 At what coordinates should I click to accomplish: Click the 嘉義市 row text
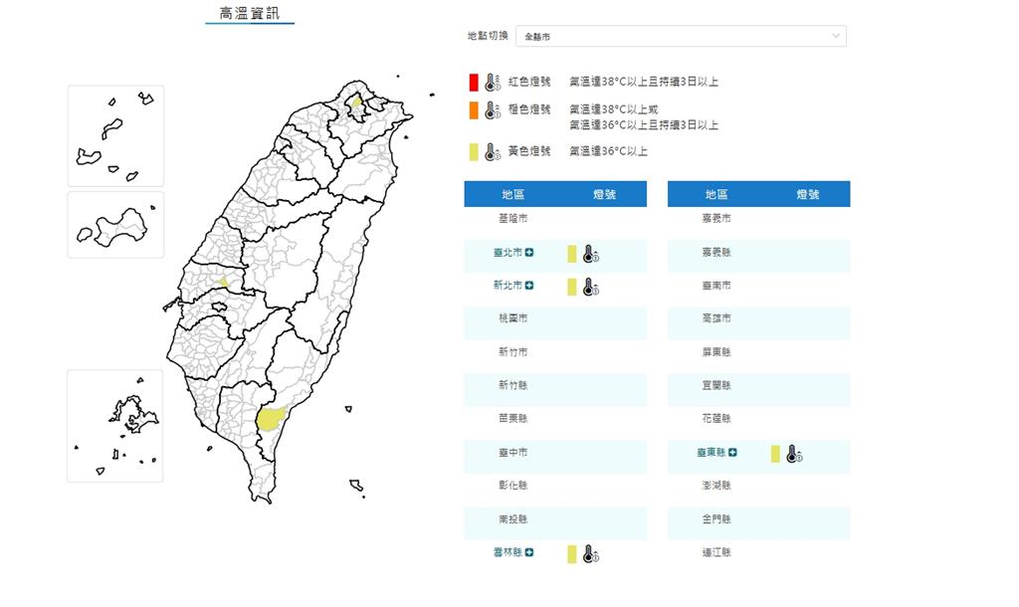click(716, 218)
